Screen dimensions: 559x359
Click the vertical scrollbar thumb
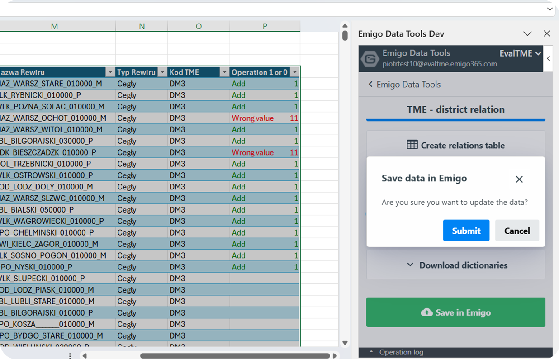point(345,35)
